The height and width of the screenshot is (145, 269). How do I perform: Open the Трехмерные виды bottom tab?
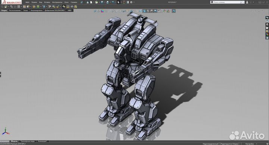pos(28,141)
